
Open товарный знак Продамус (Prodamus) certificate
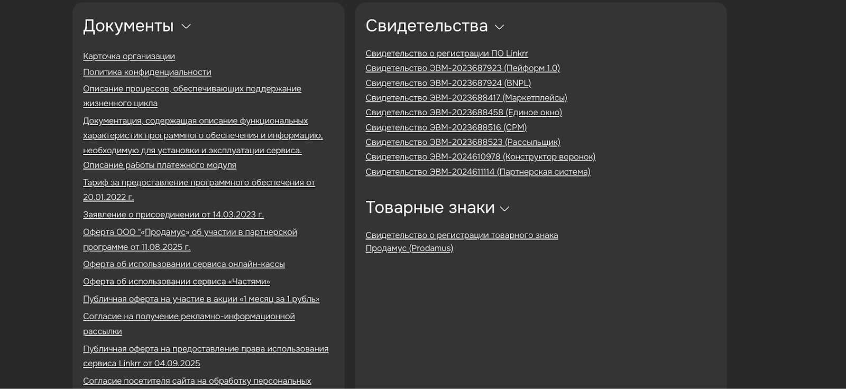point(462,242)
